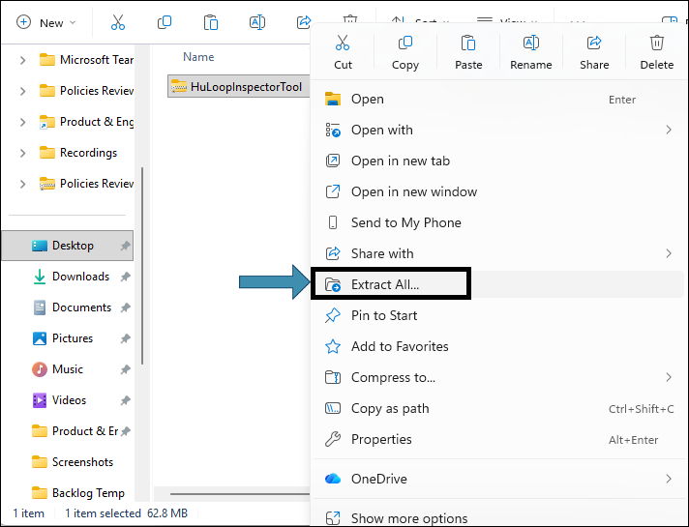Click the copy icon in Explorer toolbar
The image size is (689, 527).
tap(165, 22)
